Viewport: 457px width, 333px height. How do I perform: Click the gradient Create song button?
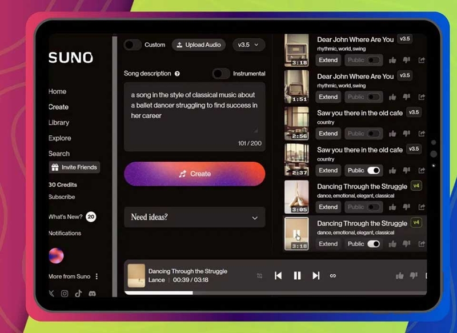[x=195, y=174]
